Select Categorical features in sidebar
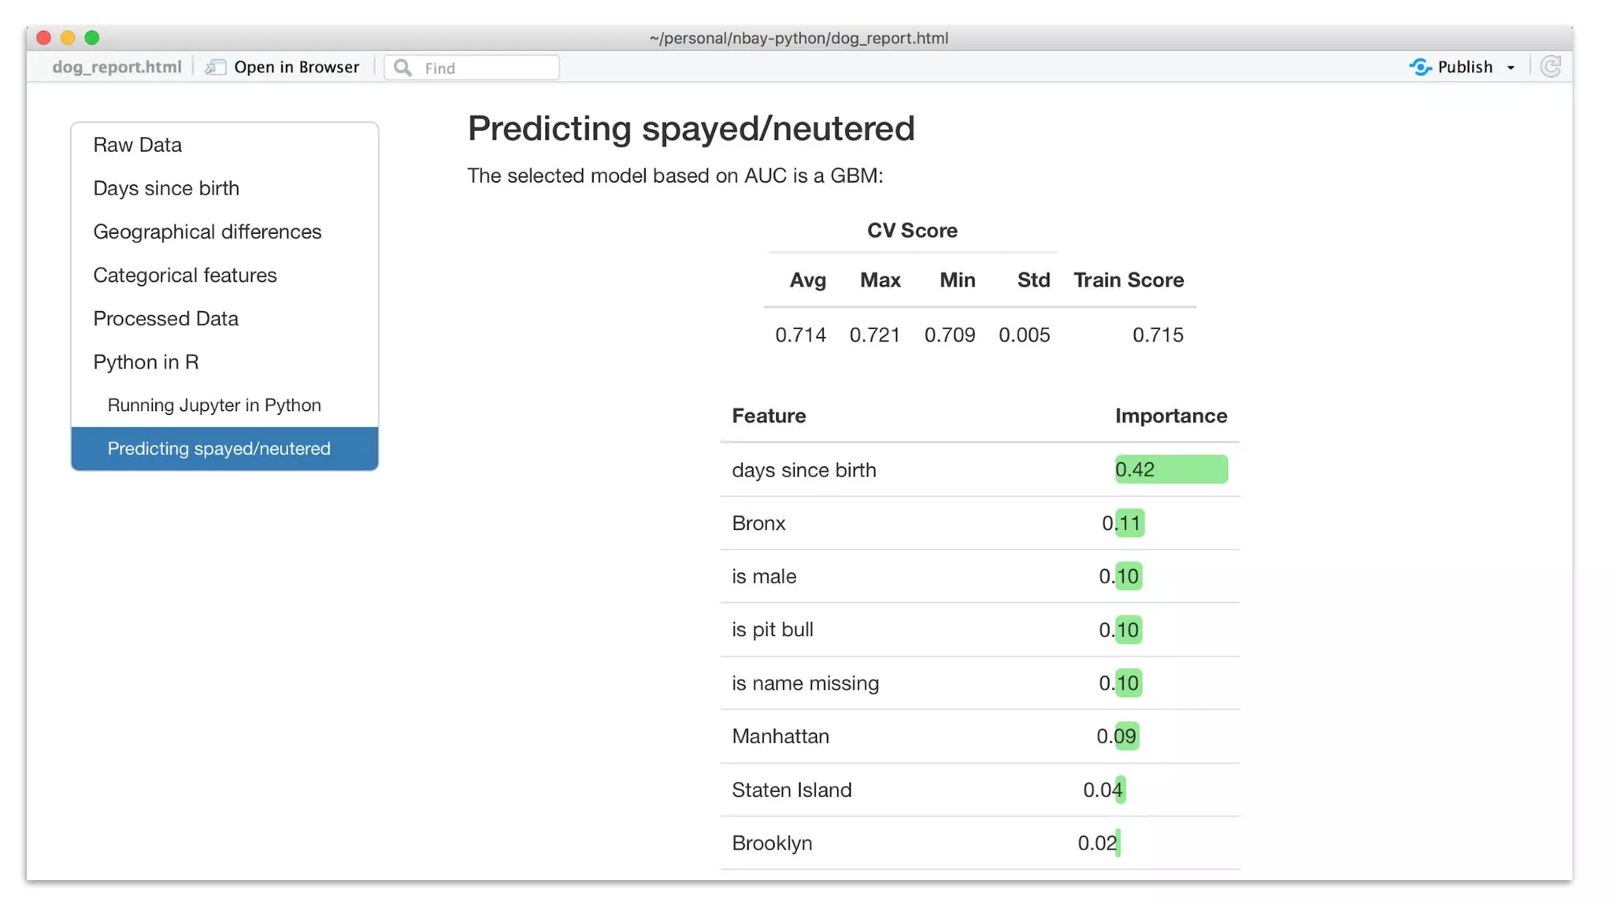This screenshot has width=1613, height=907. click(x=185, y=275)
